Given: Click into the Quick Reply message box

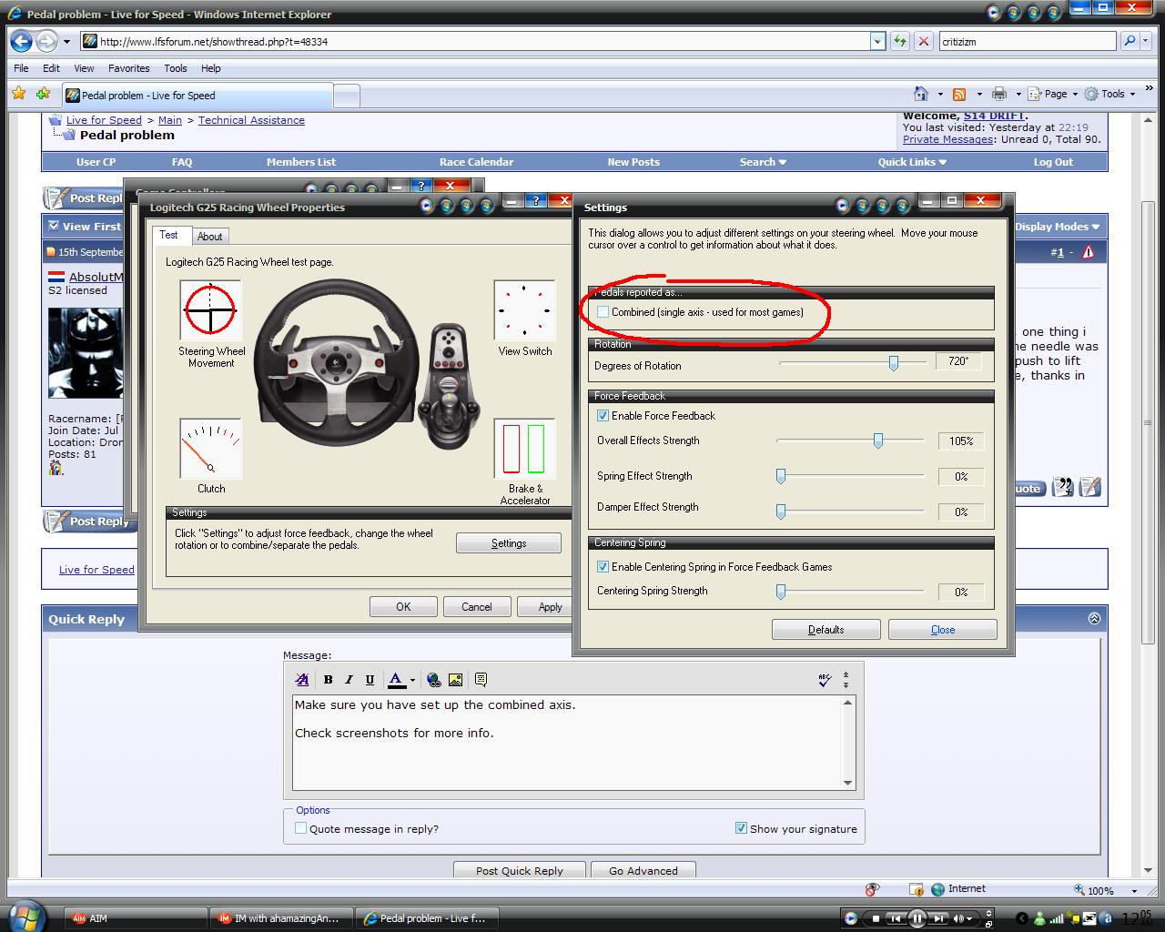Looking at the screenshot, I should coord(567,743).
